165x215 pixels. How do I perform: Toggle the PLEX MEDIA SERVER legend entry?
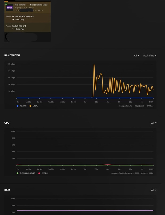click(x=26, y=173)
